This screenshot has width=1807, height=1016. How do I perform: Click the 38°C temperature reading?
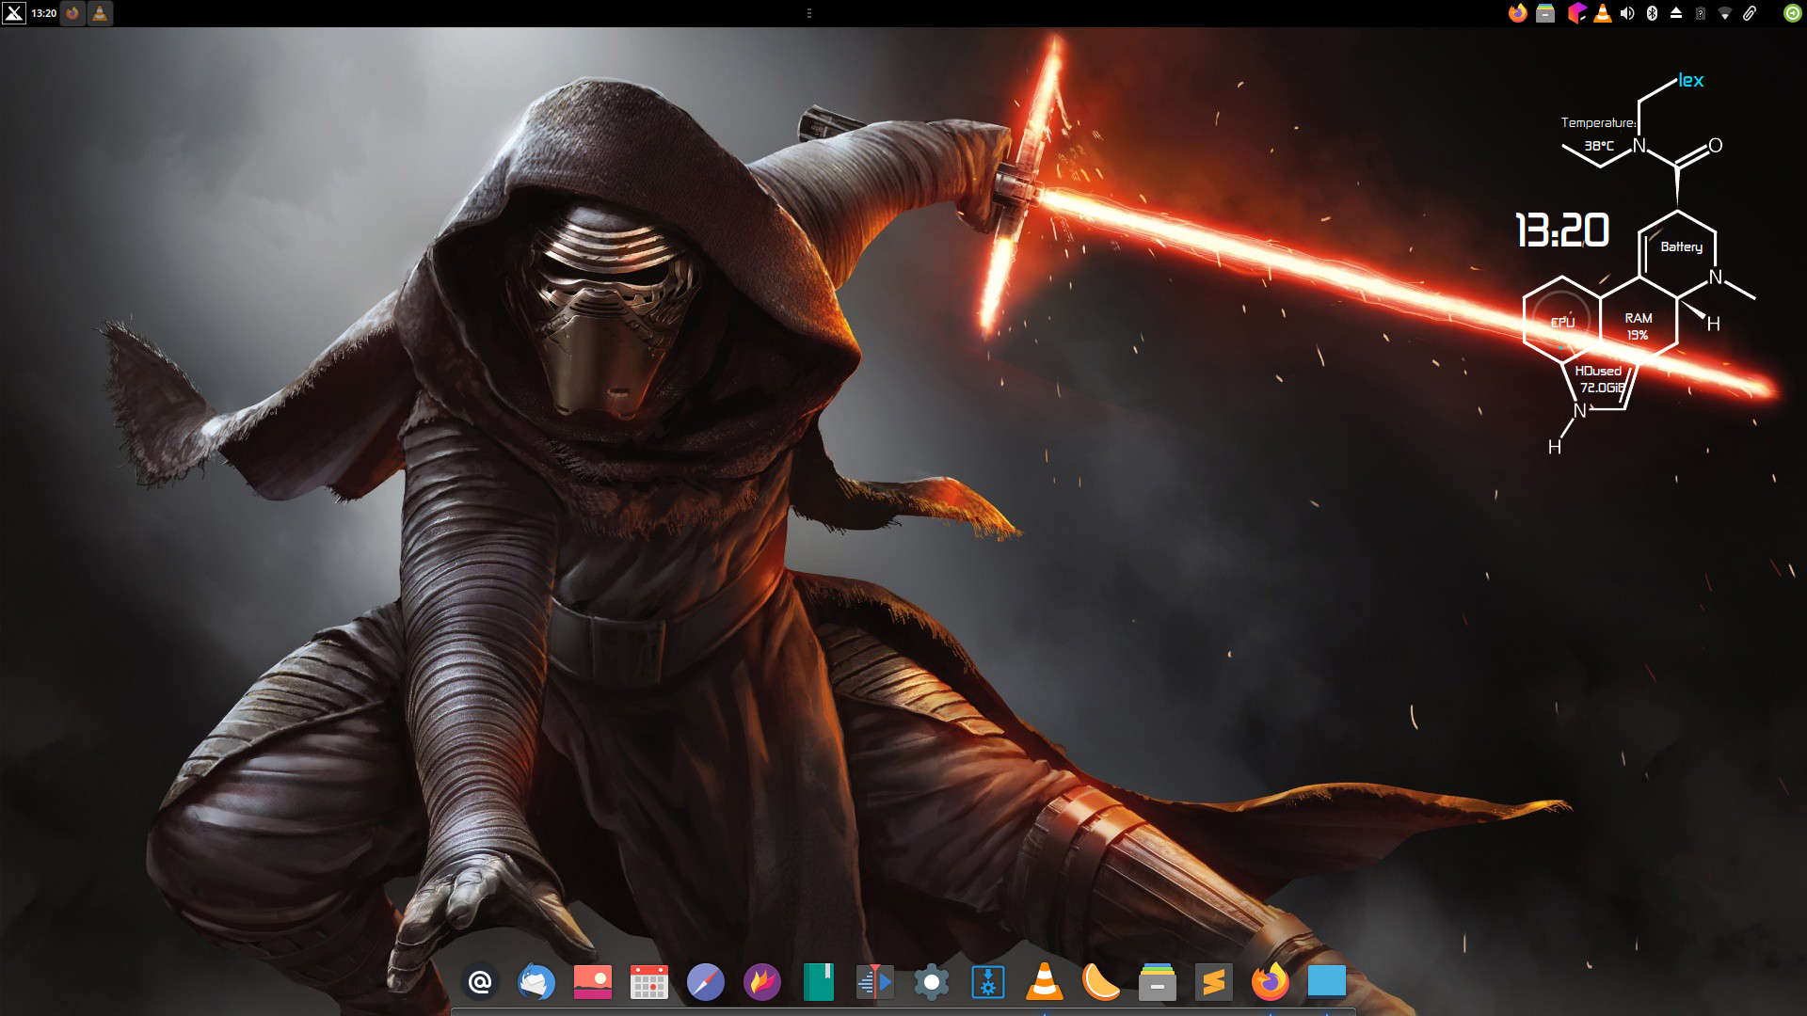pos(1599,146)
